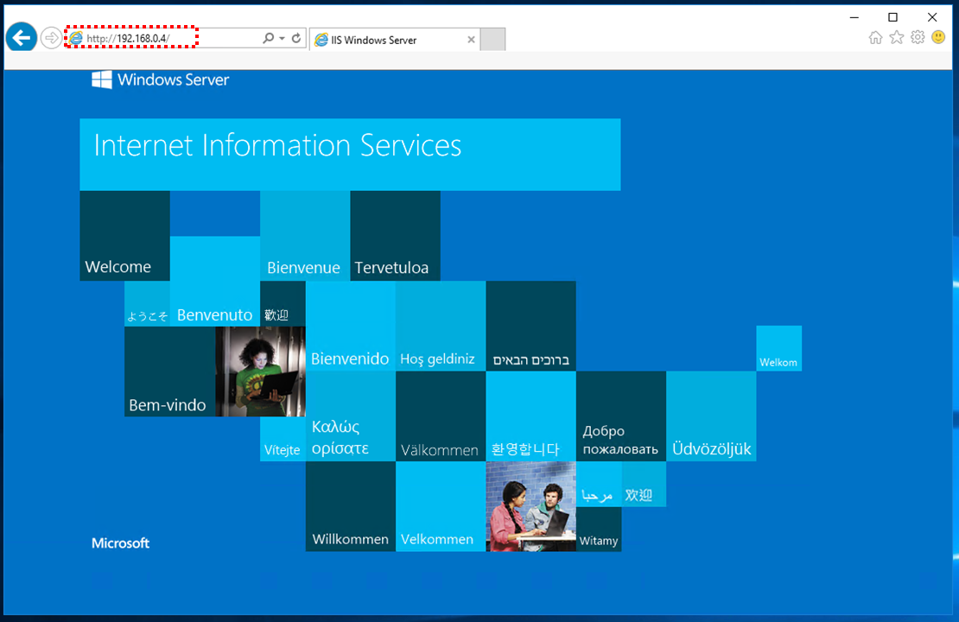Click the Witamy tile
This screenshot has height=622, width=959.
coord(599,529)
